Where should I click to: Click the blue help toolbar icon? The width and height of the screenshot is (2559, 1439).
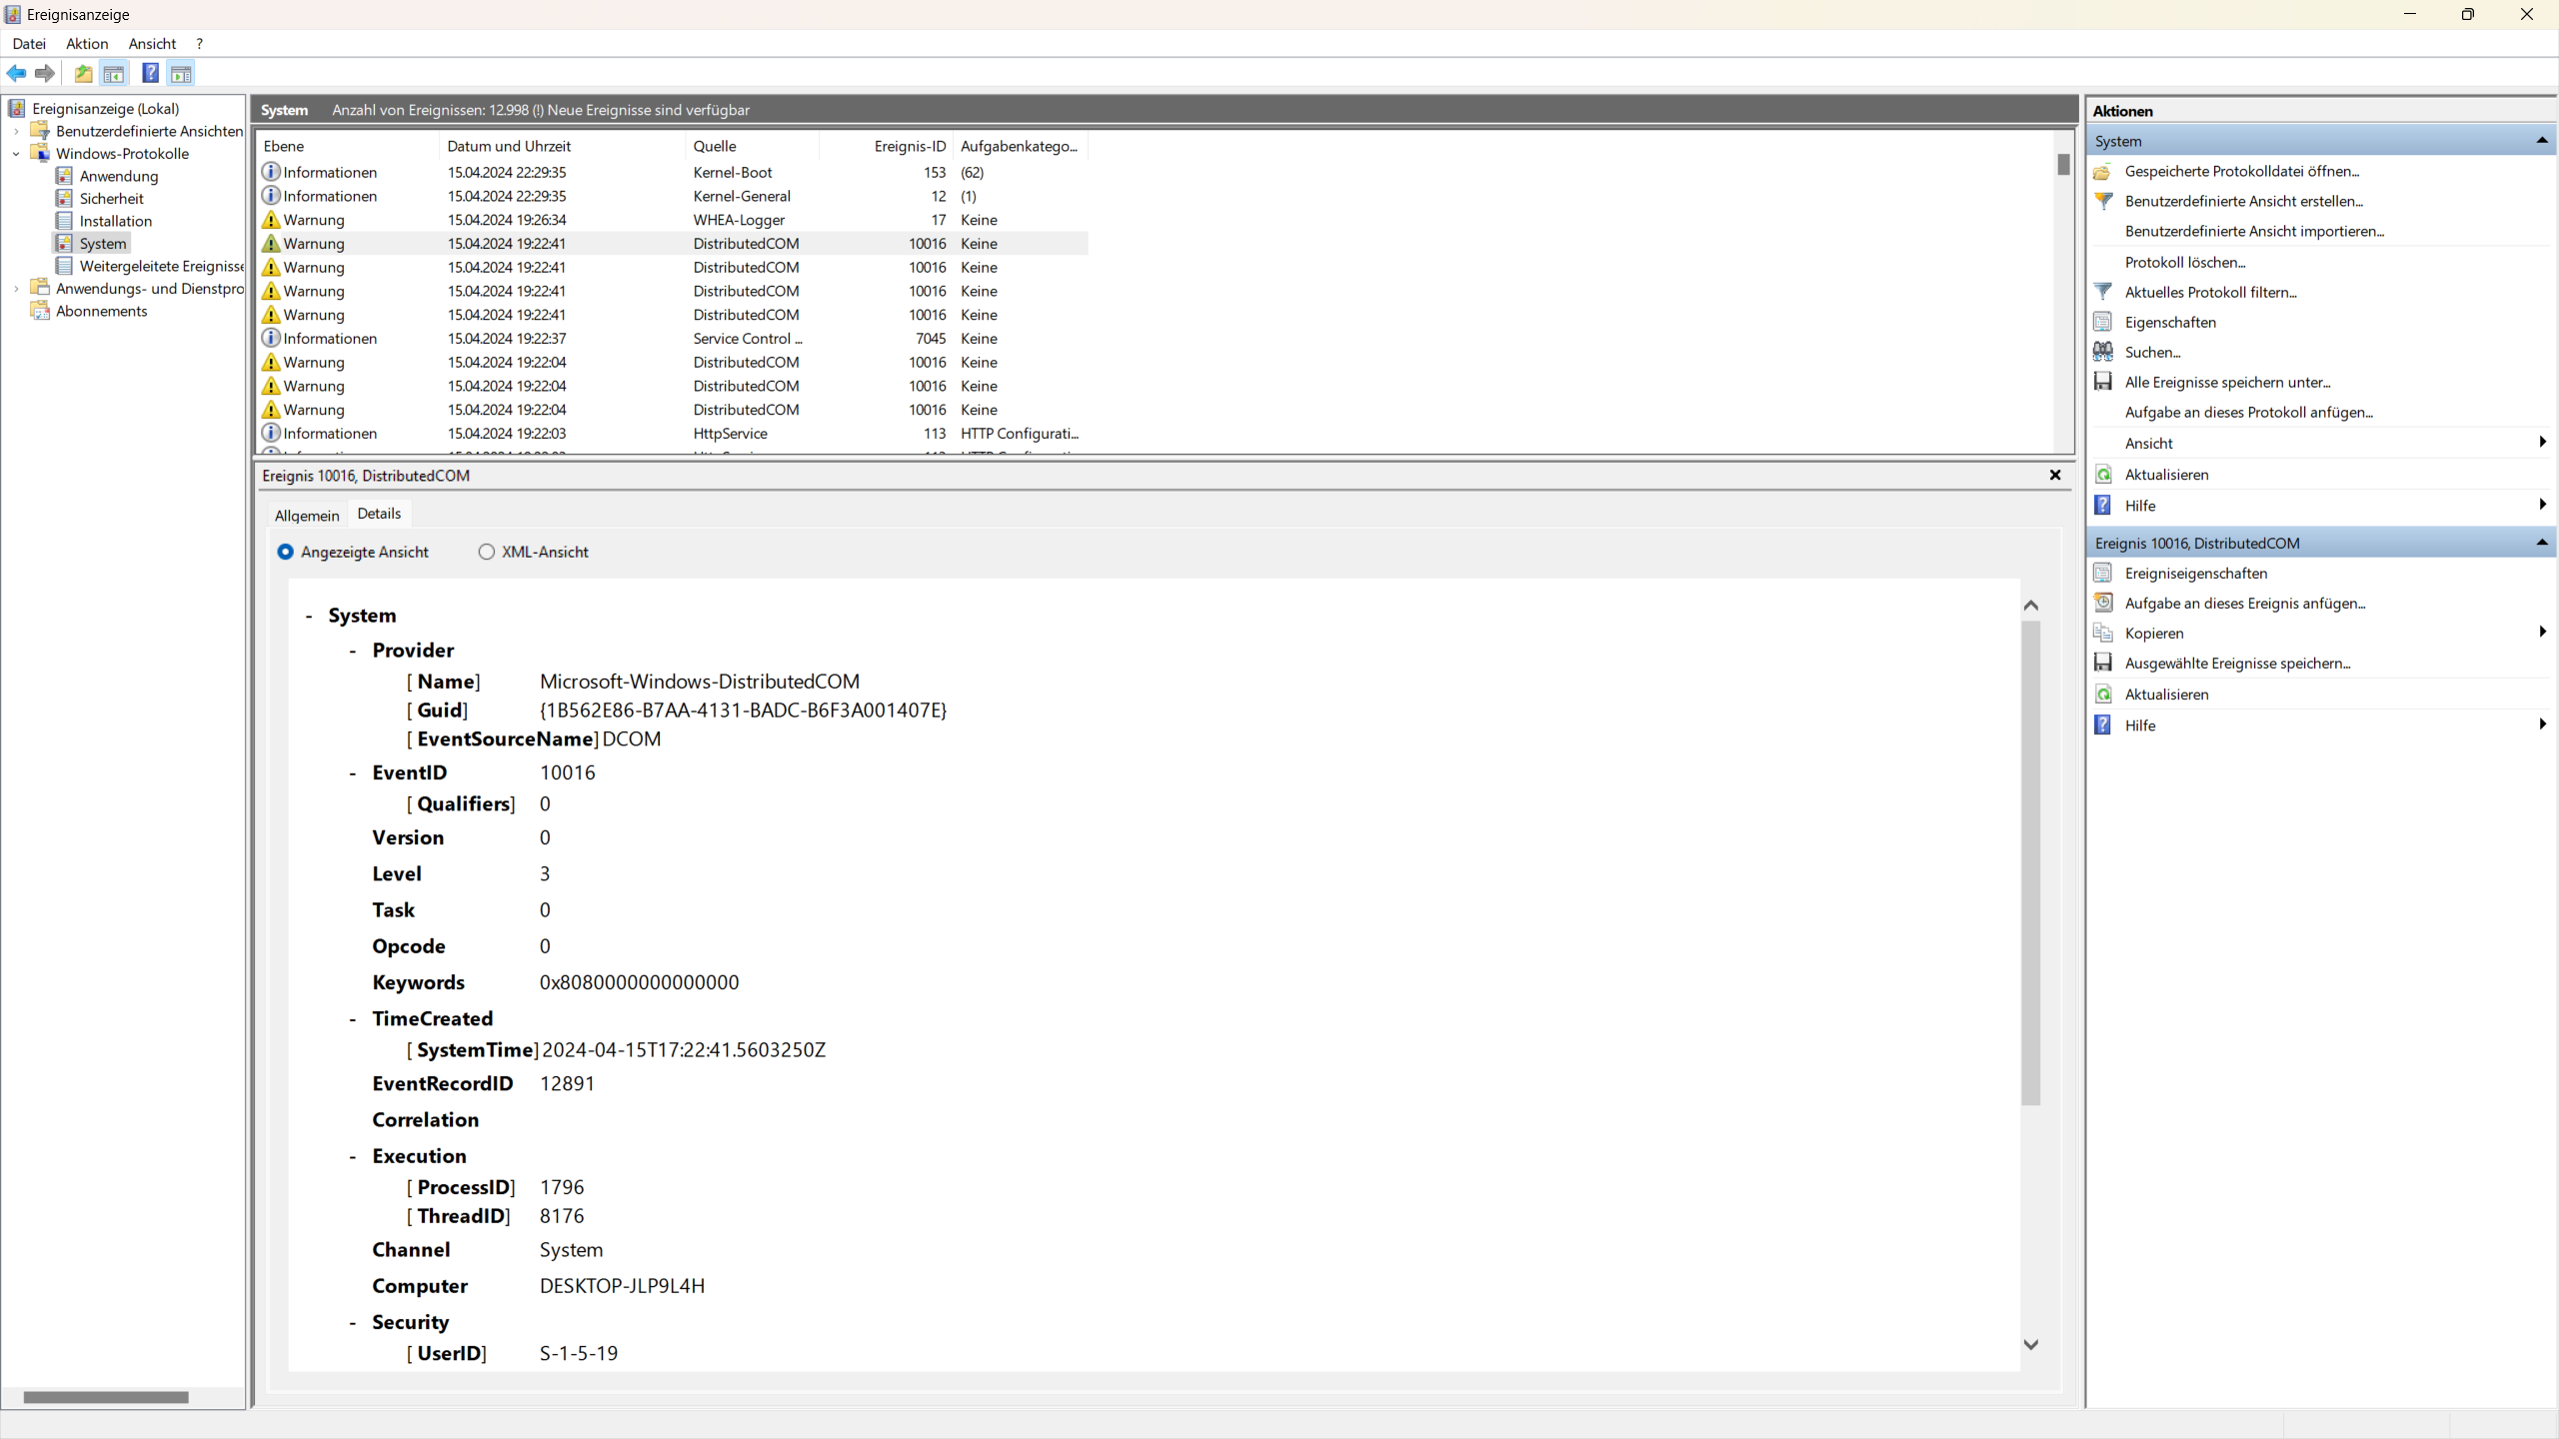click(150, 73)
